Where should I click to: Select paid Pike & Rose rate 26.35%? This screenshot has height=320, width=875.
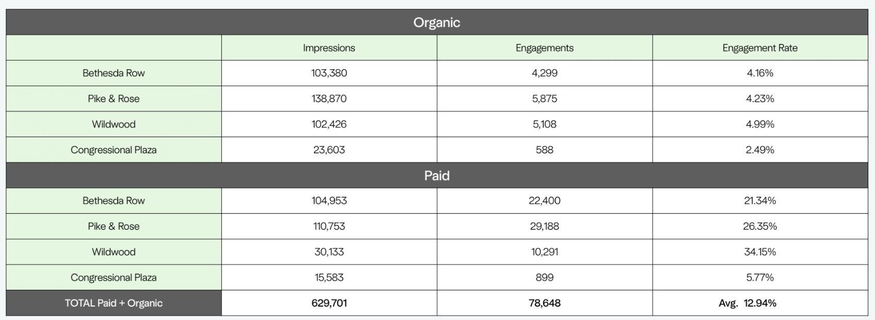[760, 226]
